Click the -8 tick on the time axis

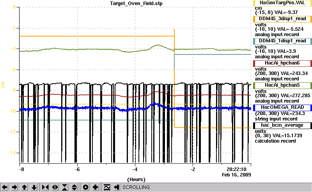click(22, 169)
